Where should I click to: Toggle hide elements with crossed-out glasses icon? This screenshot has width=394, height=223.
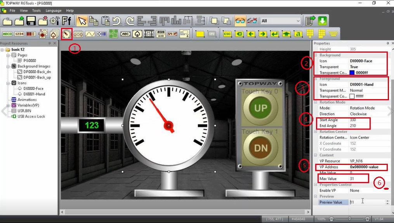coord(252,21)
